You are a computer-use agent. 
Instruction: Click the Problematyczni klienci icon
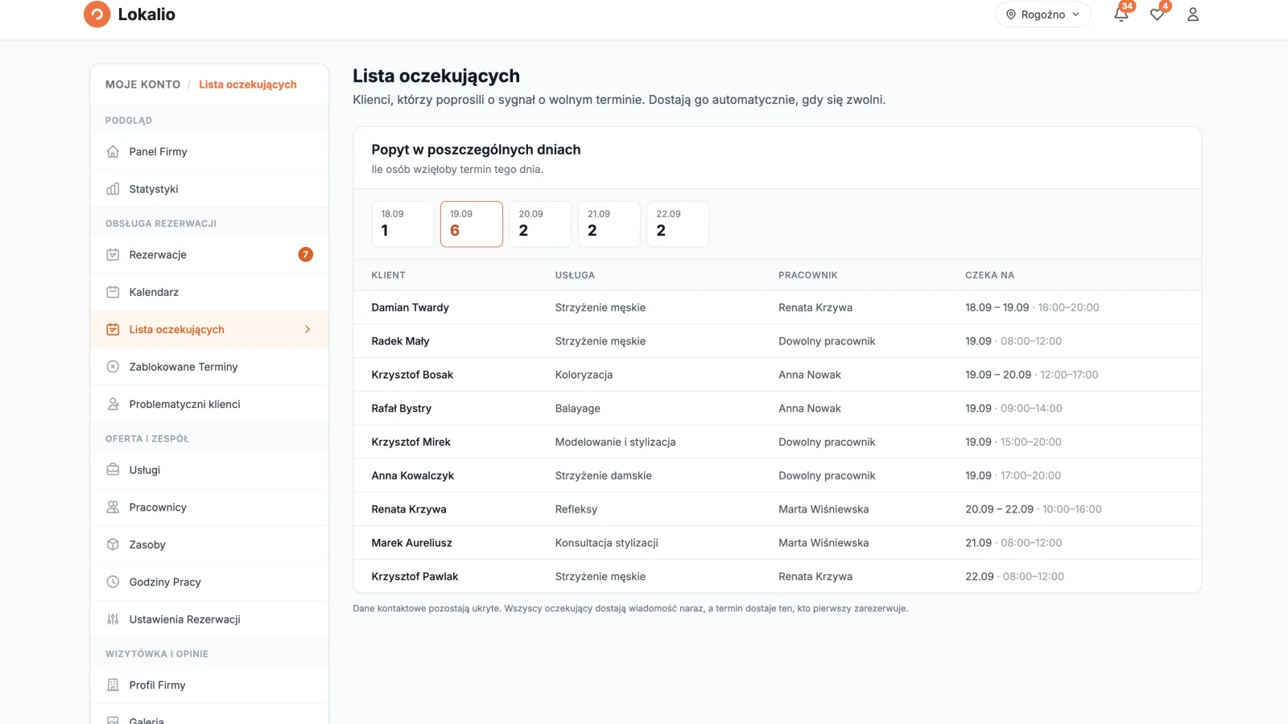click(113, 404)
